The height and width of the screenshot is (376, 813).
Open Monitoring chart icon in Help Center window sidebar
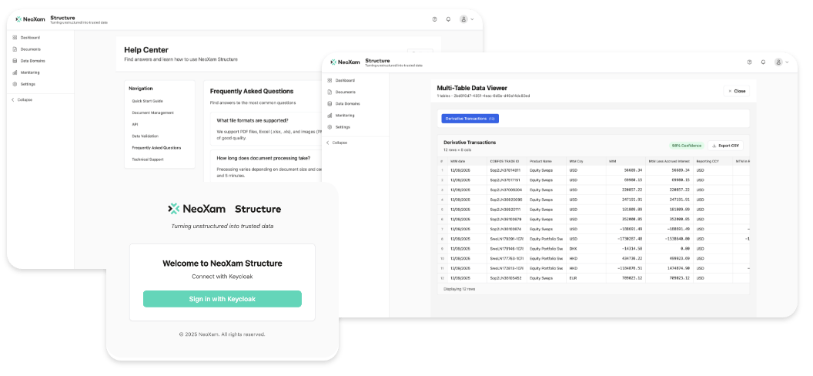coord(15,72)
